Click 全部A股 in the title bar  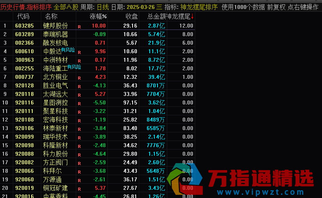(x=66, y=7)
